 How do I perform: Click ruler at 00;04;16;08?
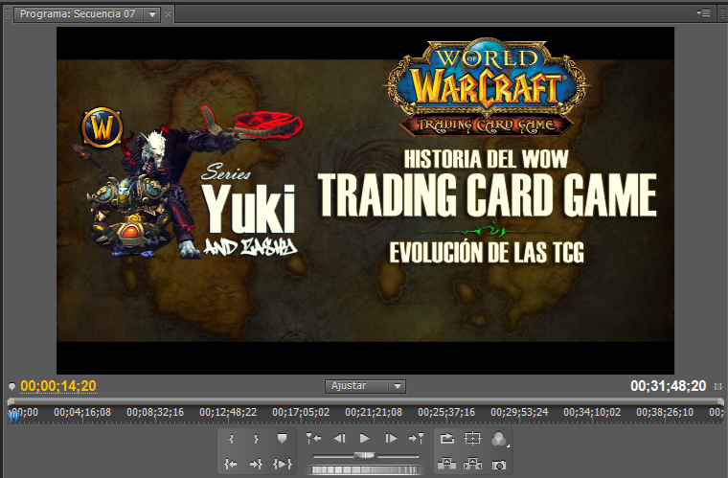click(x=82, y=412)
